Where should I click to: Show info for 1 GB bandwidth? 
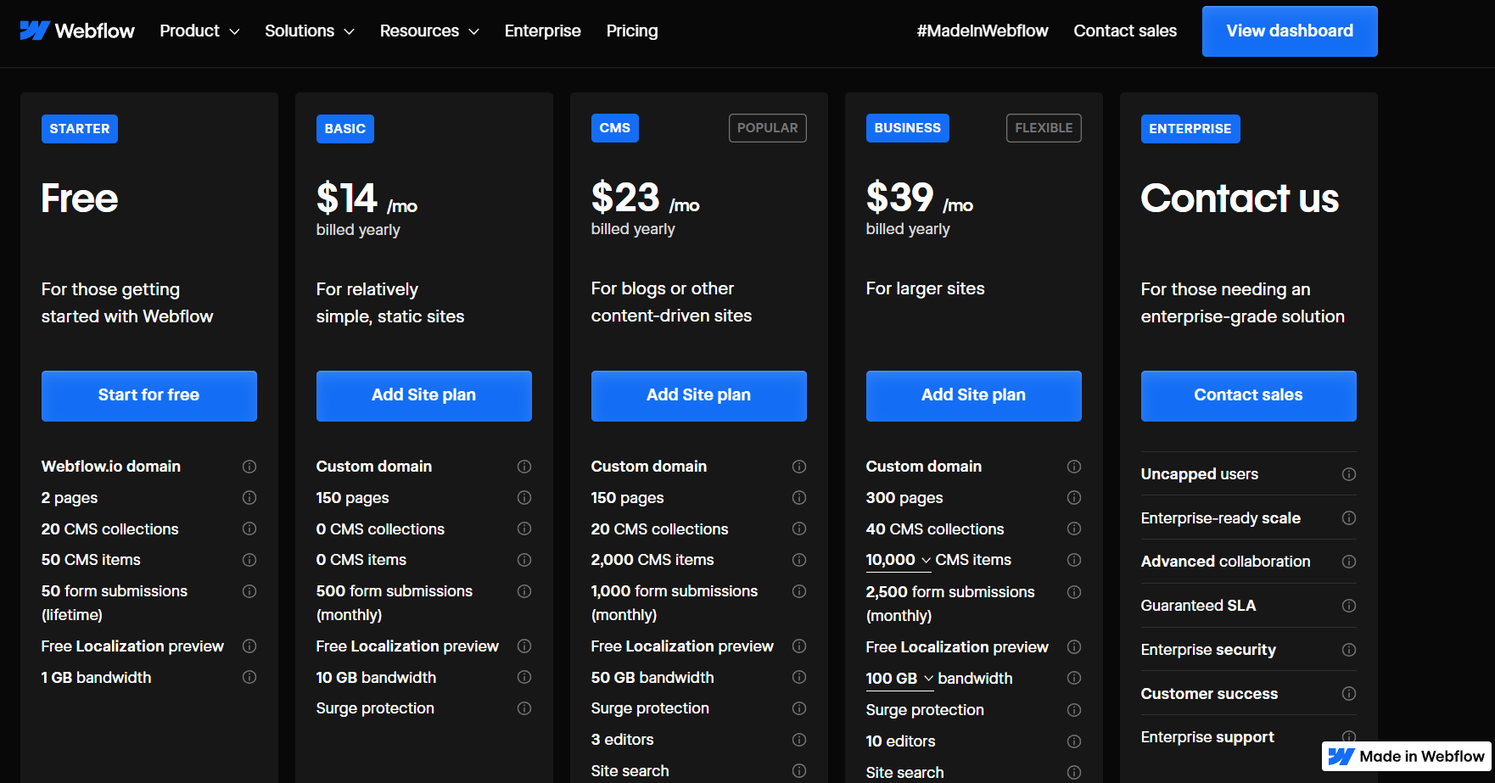tap(249, 677)
